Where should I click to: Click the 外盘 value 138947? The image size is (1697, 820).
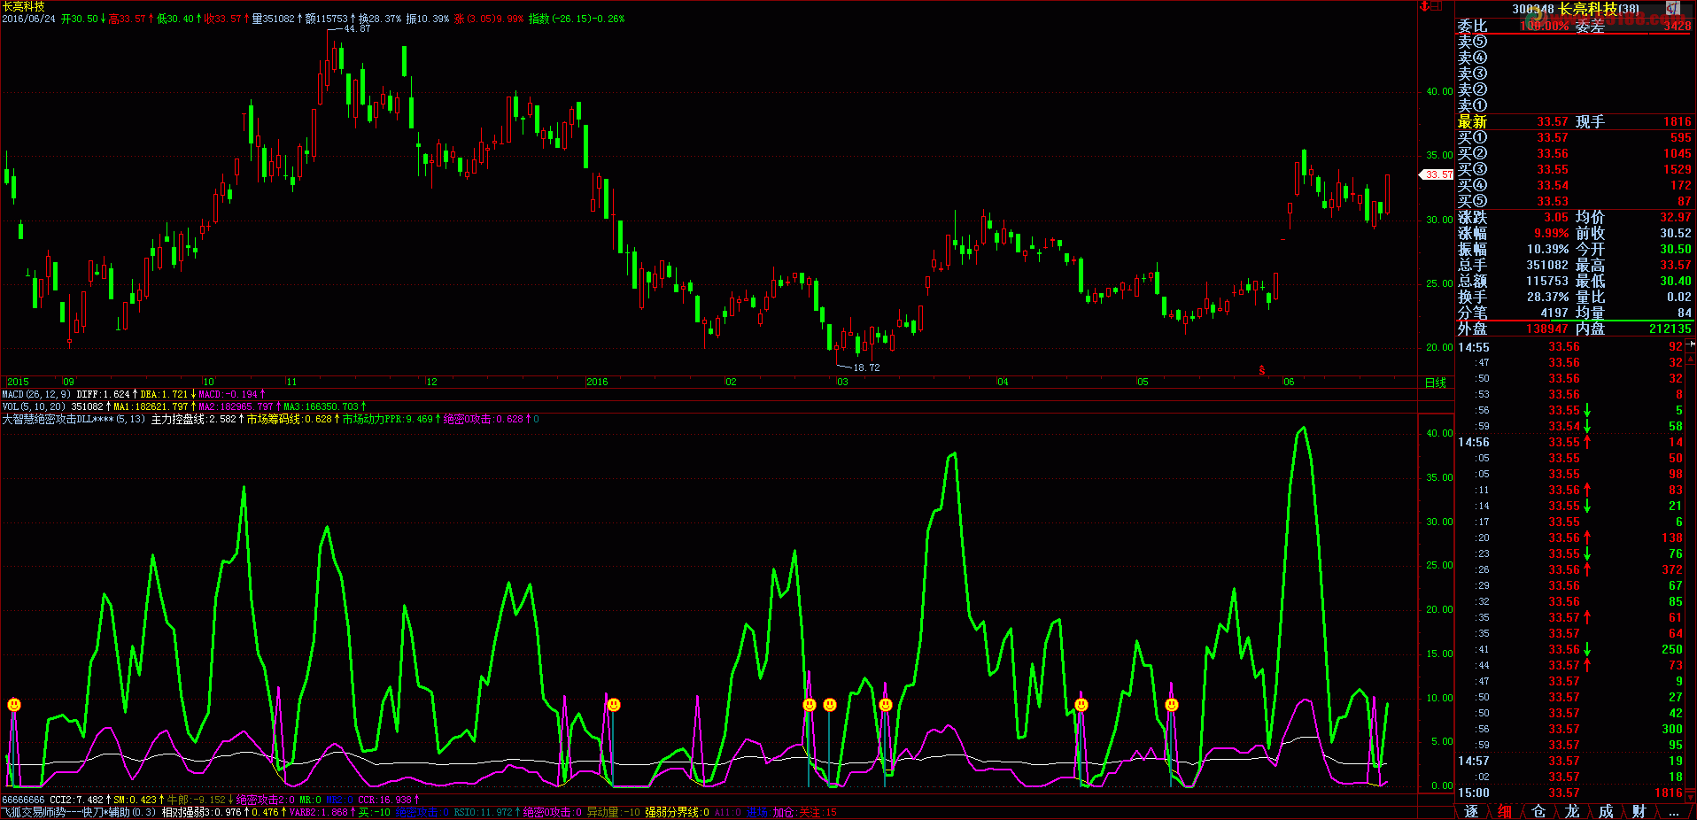[x=1547, y=329]
